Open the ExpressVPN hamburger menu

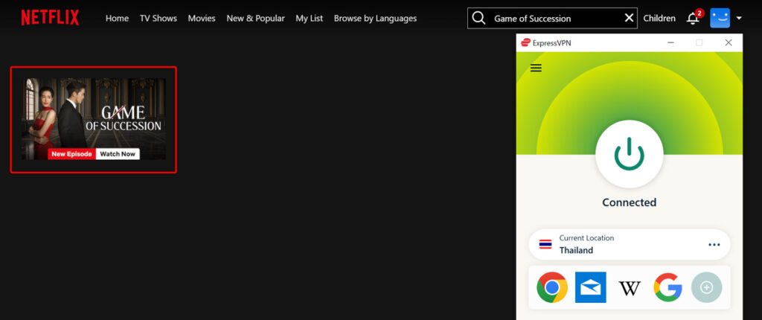536,68
